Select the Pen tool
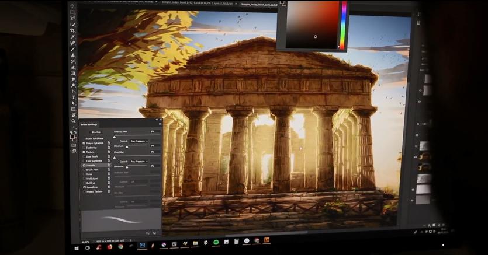The height and width of the screenshot is (255, 488). pyautogui.click(x=74, y=91)
